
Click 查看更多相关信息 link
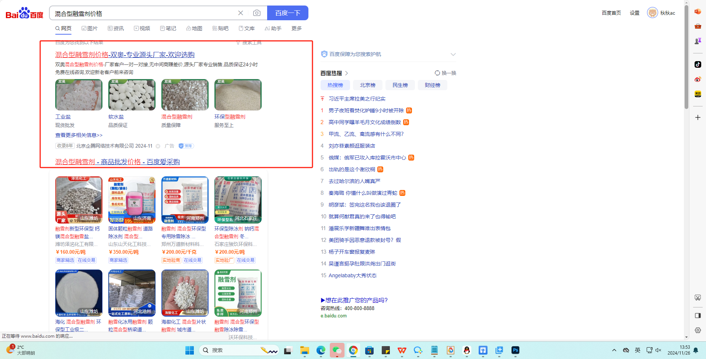[79, 135]
